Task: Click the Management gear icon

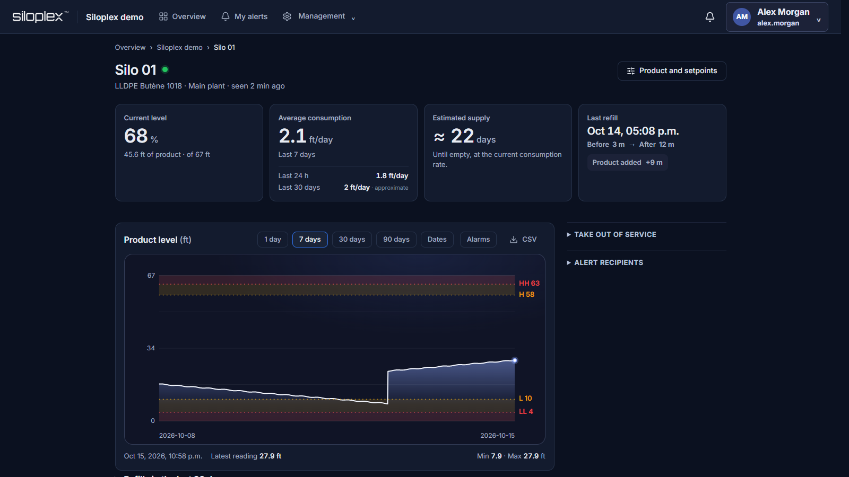Action: coord(287,16)
